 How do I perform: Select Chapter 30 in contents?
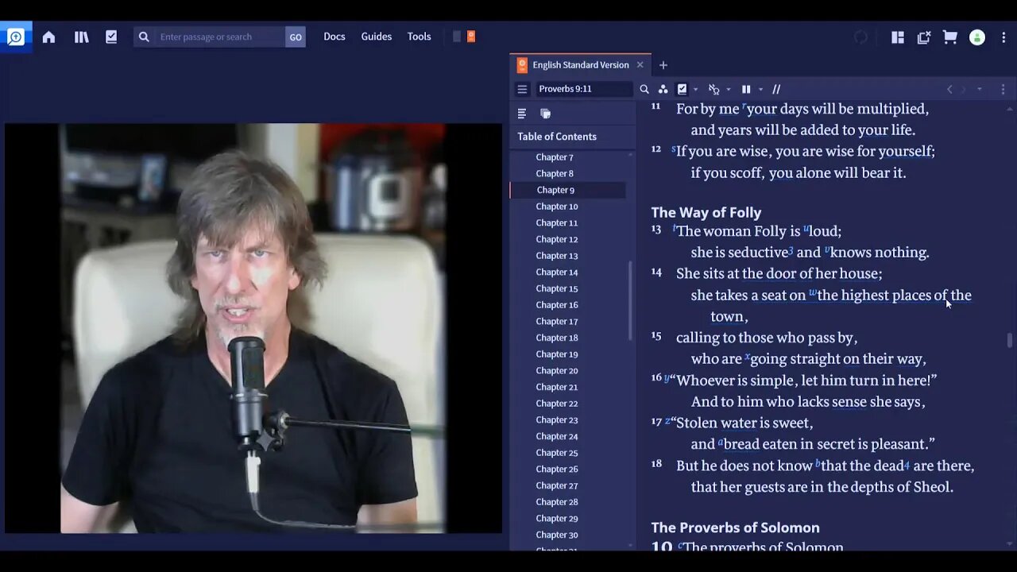(557, 535)
